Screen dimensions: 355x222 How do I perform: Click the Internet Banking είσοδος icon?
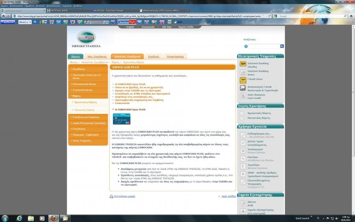tap(243, 64)
